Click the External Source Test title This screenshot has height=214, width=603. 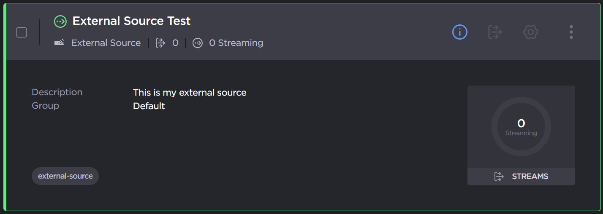pyautogui.click(x=131, y=21)
